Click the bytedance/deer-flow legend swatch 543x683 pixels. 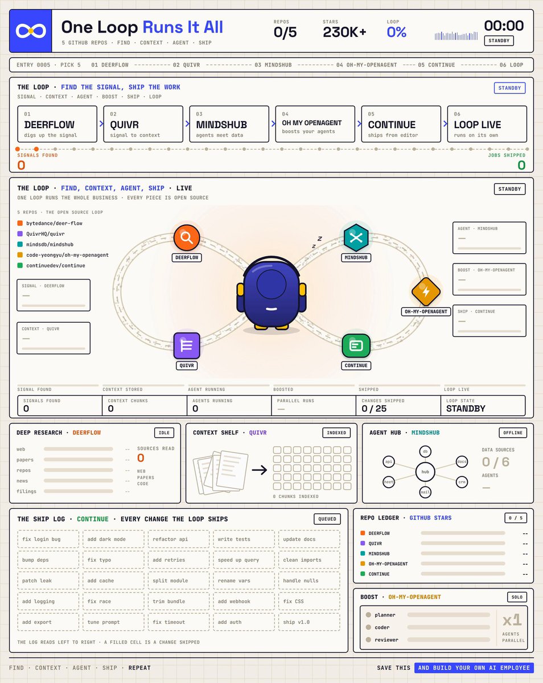[x=20, y=224]
